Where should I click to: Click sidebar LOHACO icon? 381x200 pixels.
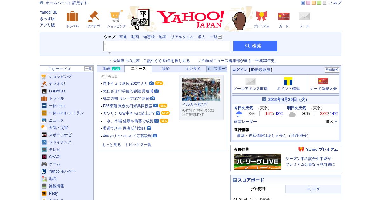click(44, 91)
